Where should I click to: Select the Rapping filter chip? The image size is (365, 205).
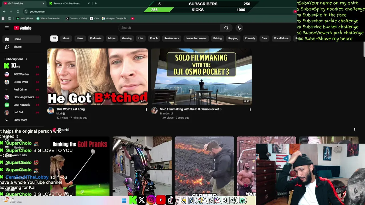tap(233, 38)
